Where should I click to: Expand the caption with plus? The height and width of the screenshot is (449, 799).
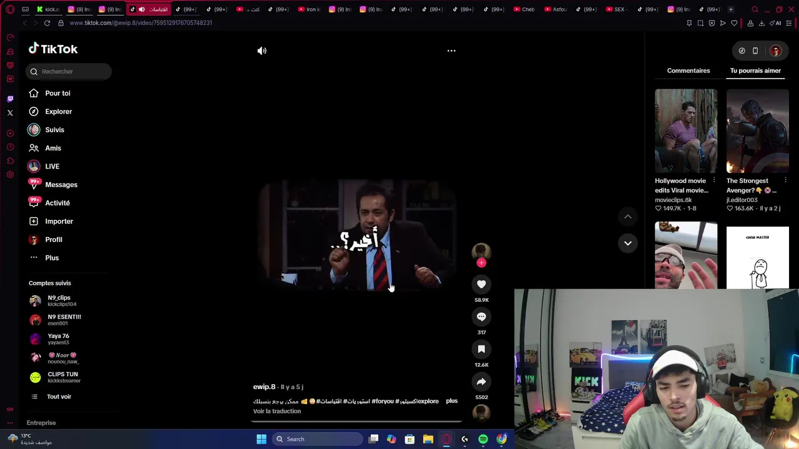coord(452,401)
